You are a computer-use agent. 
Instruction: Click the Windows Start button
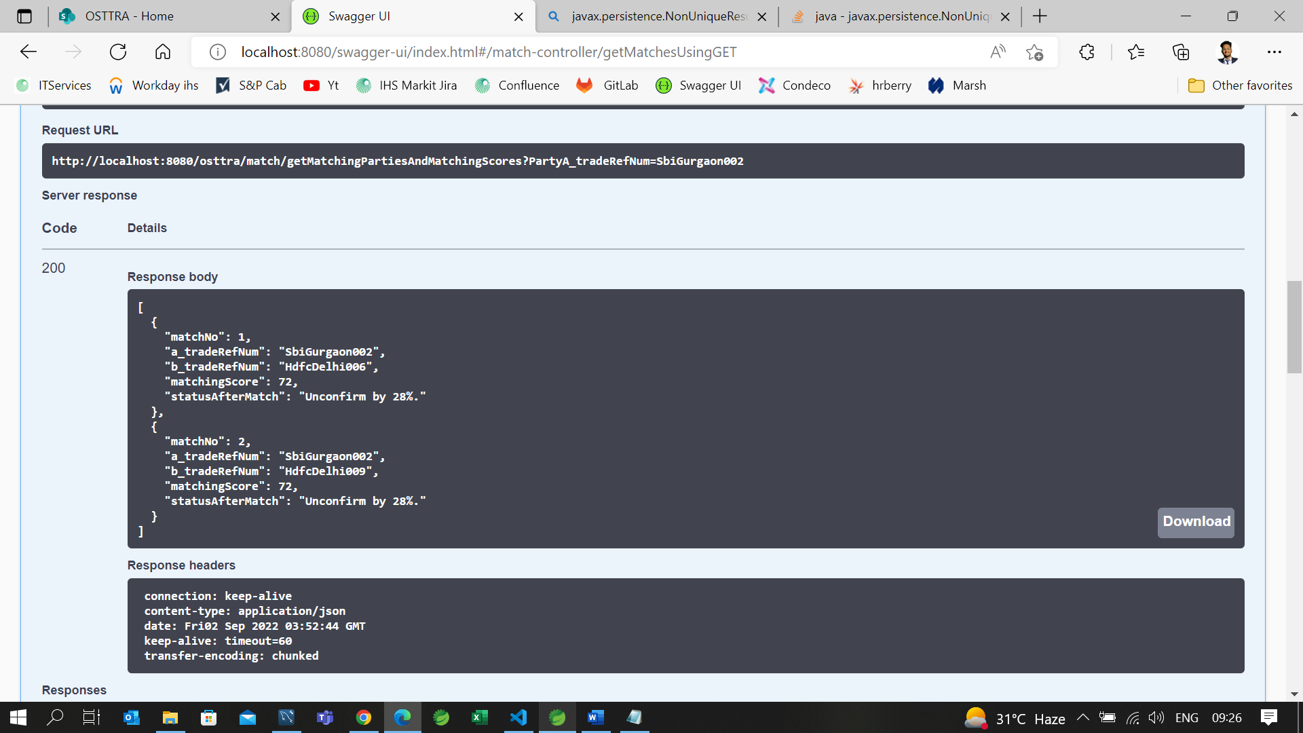coord(18,717)
